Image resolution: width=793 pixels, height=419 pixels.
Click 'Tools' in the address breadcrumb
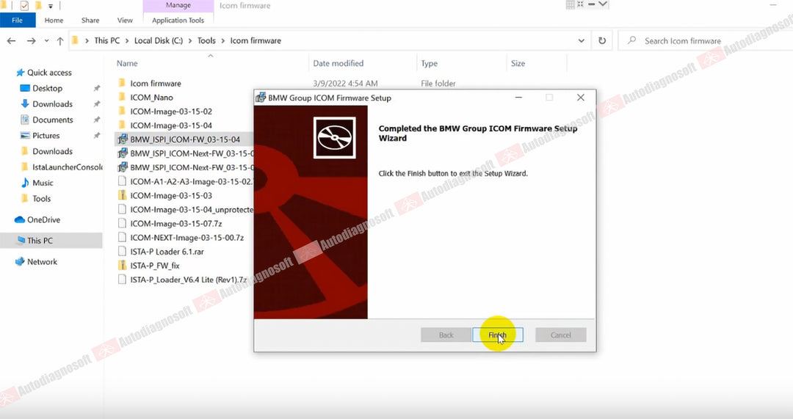pos(206,40)
